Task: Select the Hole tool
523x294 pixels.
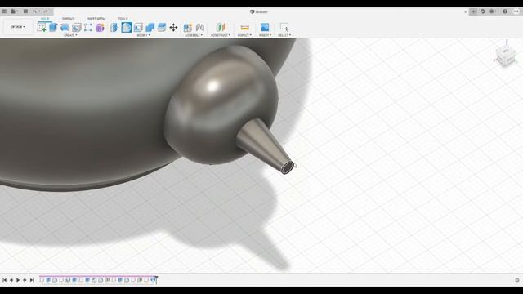Action: [76, 27]
